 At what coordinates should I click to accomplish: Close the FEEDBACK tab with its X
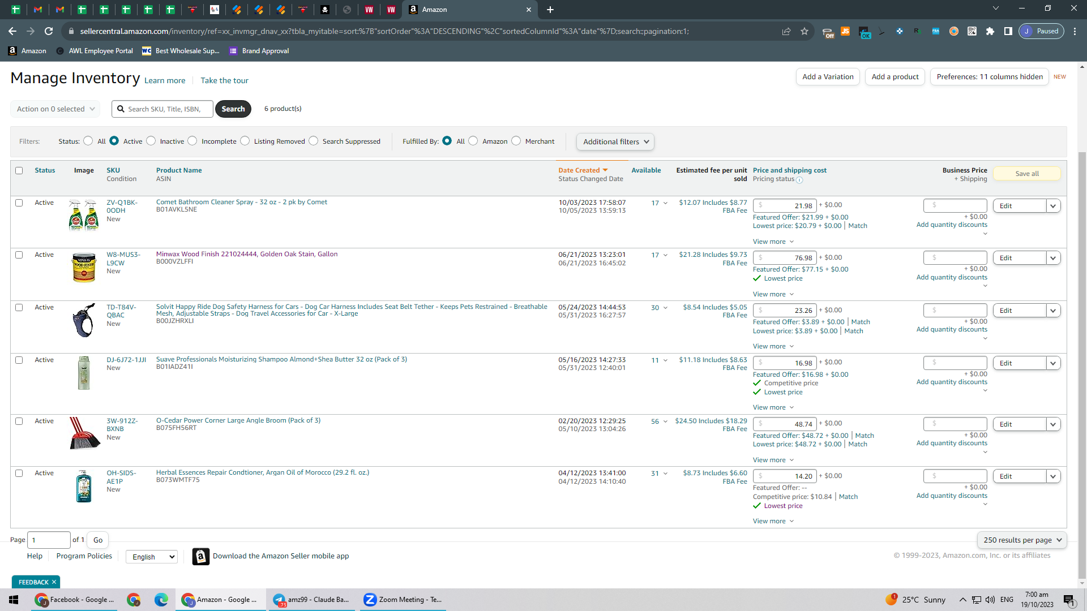[x=54, y=582]
